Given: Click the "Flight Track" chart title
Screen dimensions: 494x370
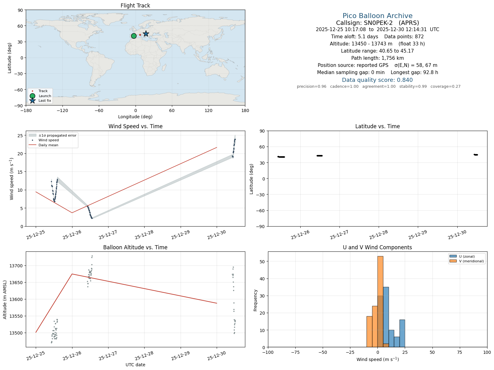Looking at the screenshot, I should [x=135, y=6].
